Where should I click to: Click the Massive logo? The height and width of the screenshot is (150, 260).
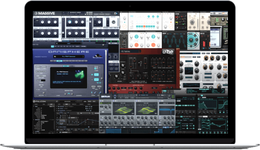pos(45,13)
